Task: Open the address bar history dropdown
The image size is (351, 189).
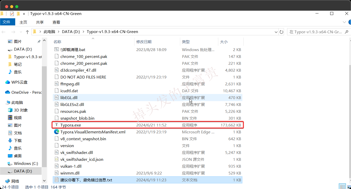Action: (276, 32)
